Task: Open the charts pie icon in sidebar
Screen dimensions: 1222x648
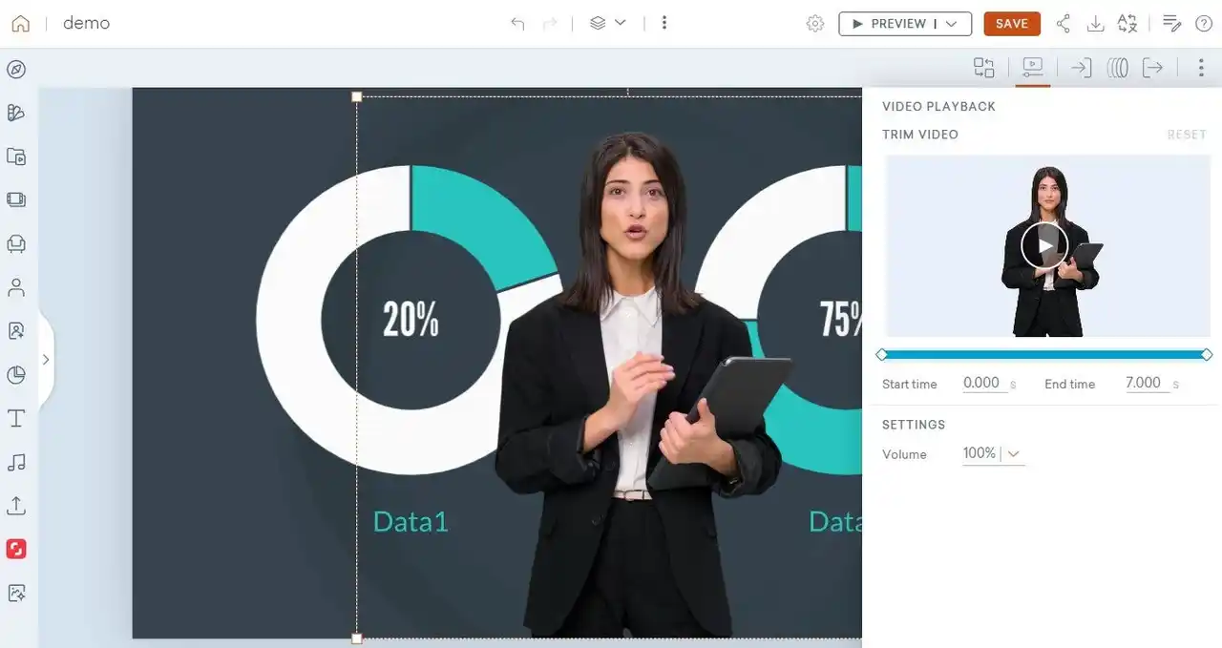Action: tap(16, 374)
